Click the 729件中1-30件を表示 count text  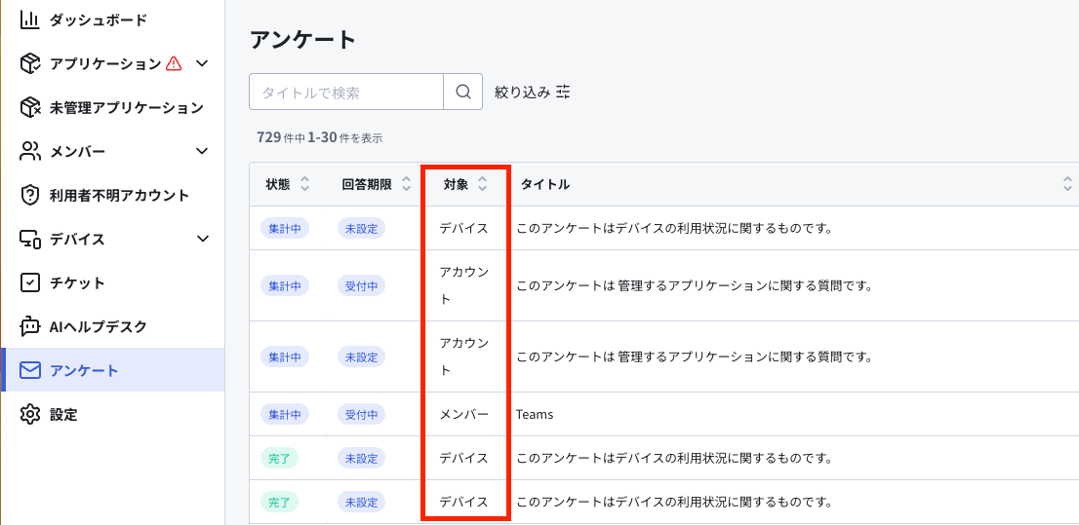click(319, 137)
